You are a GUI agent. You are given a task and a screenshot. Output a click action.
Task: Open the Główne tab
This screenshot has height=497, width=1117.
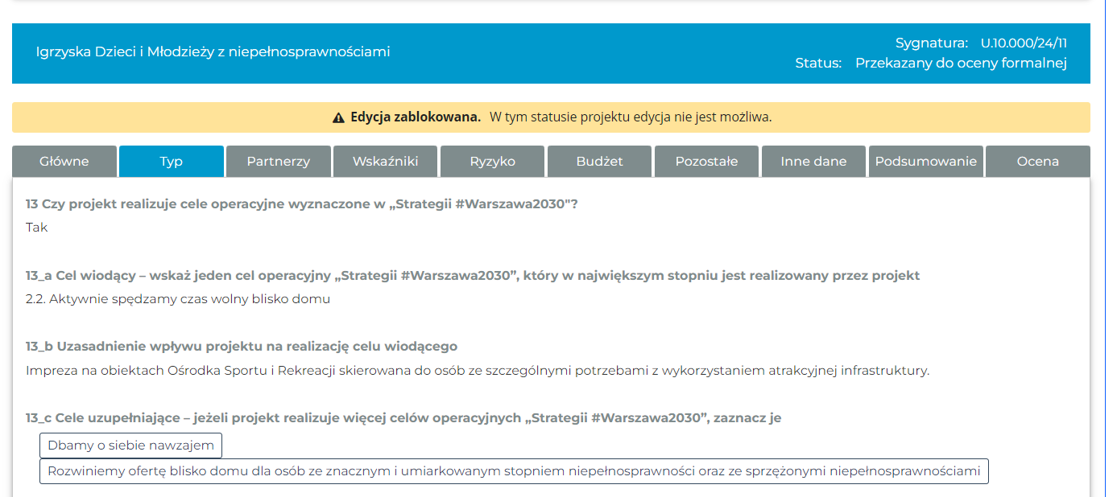[x=64, y=161]
